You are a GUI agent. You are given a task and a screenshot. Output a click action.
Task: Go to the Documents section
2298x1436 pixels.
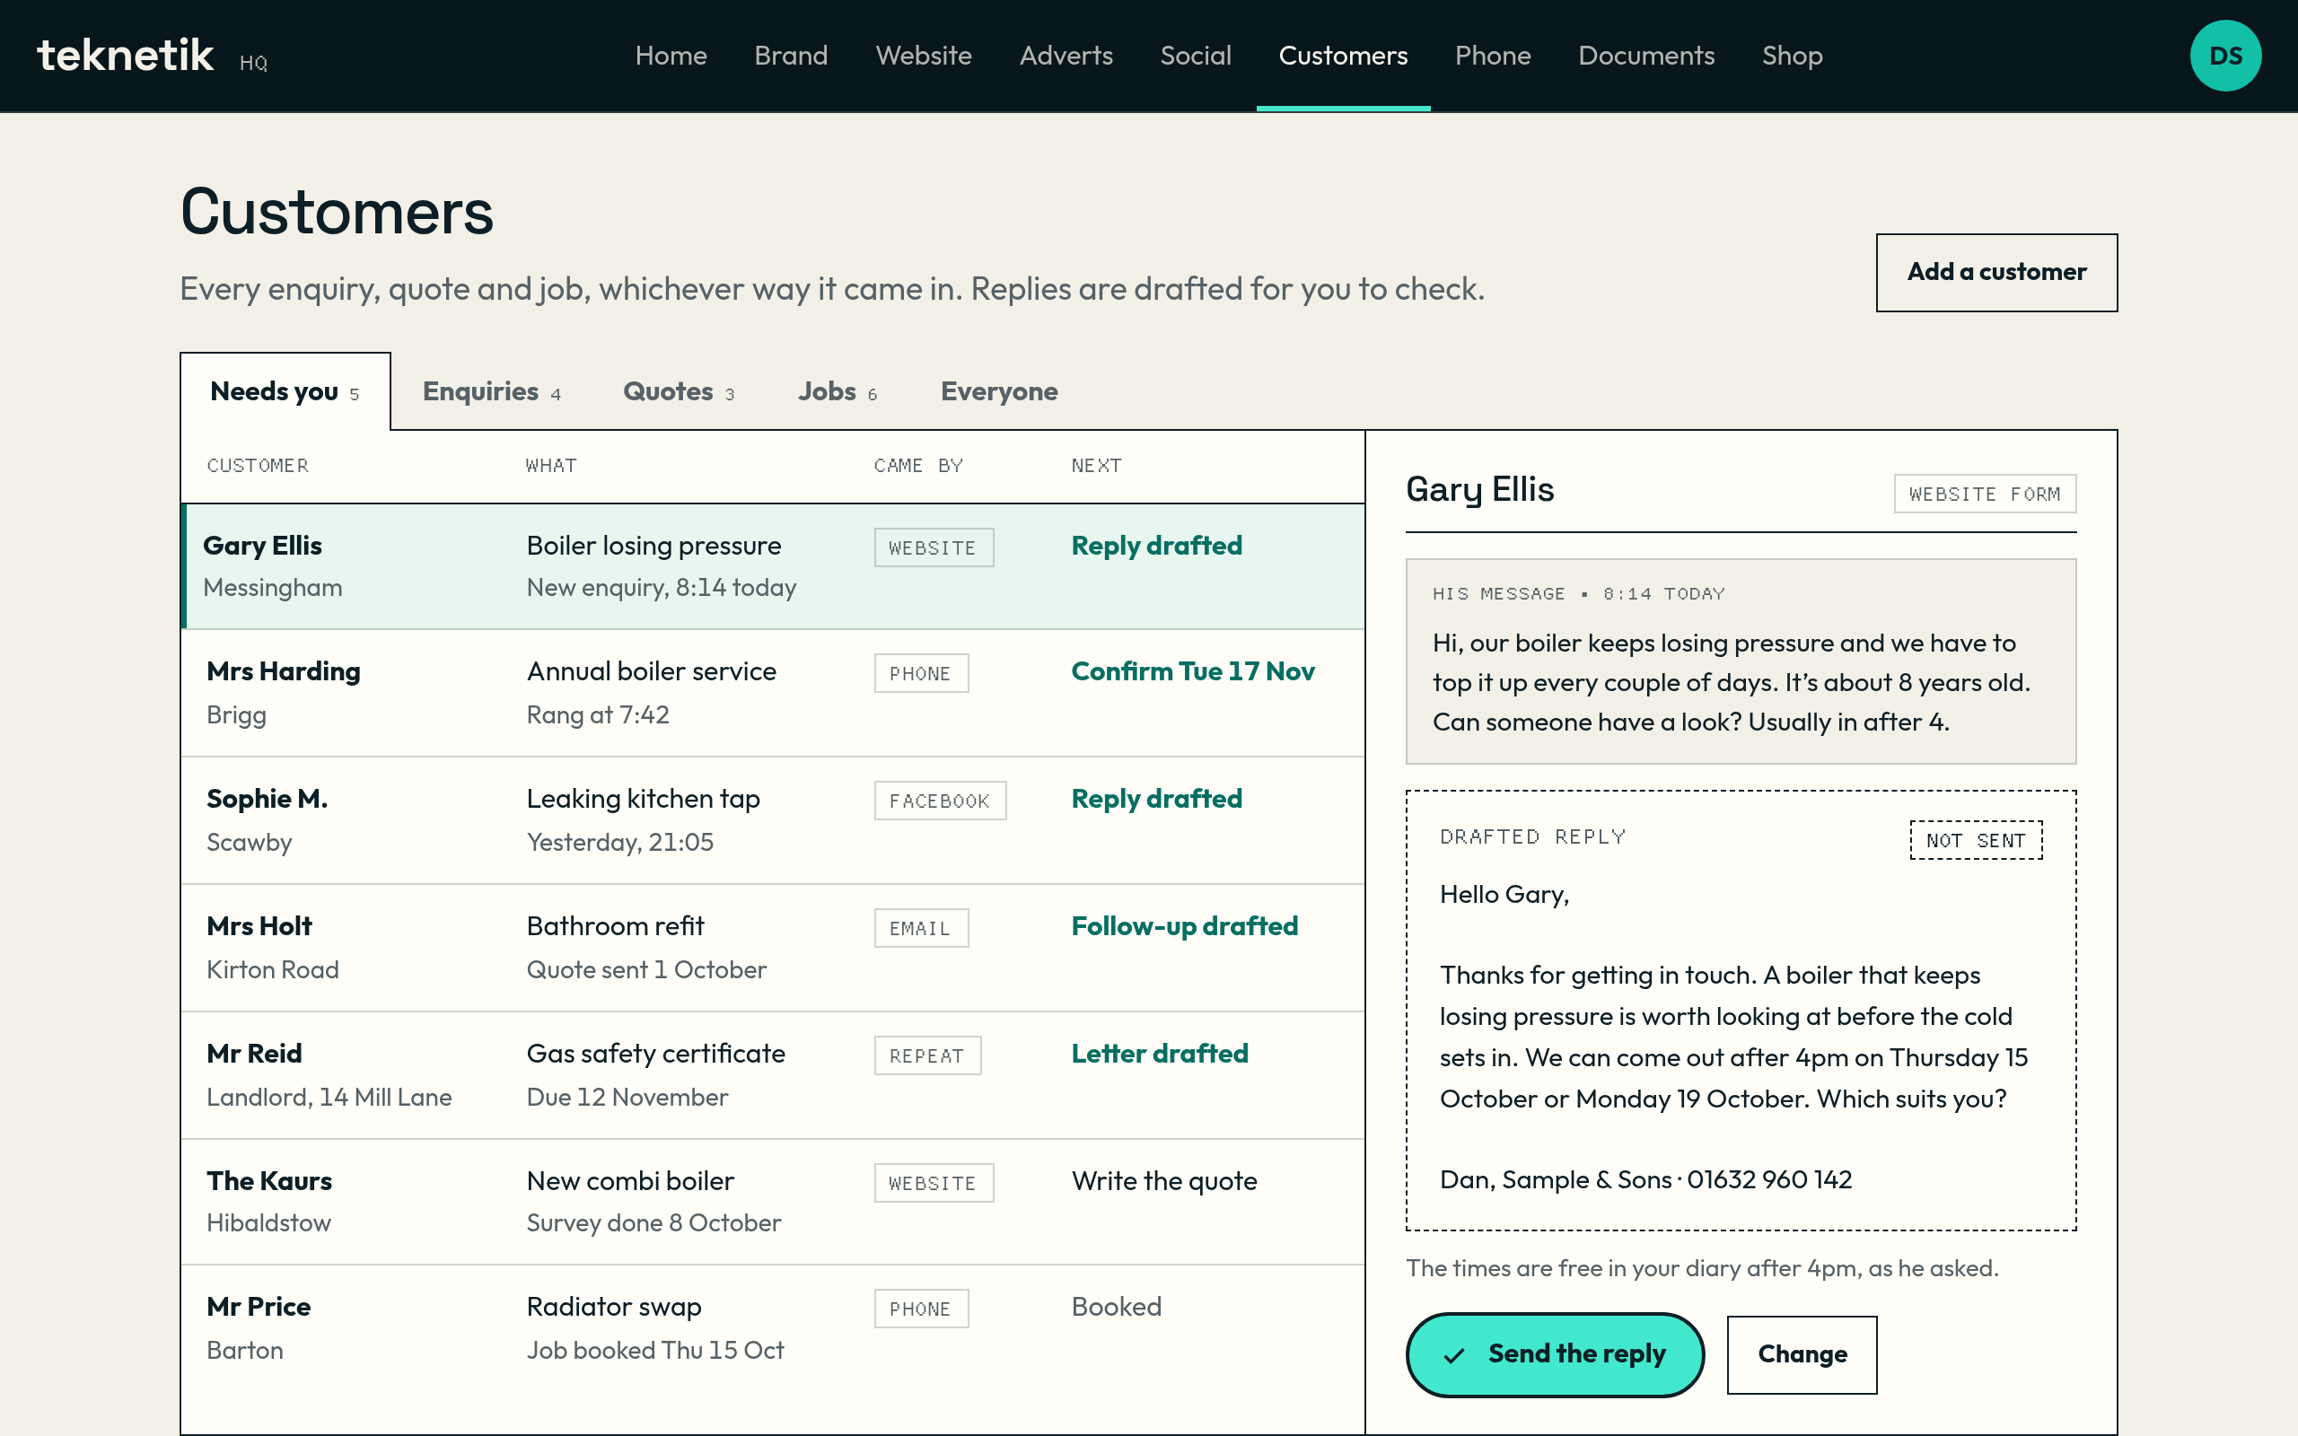tap(1645, 55)
